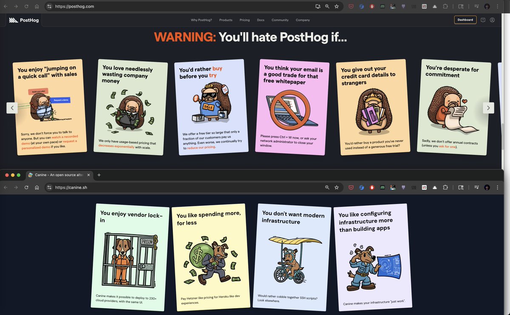510x315 pixels.
Task: Click forward arrow in the posthog.com window
Action: point(16,6)
